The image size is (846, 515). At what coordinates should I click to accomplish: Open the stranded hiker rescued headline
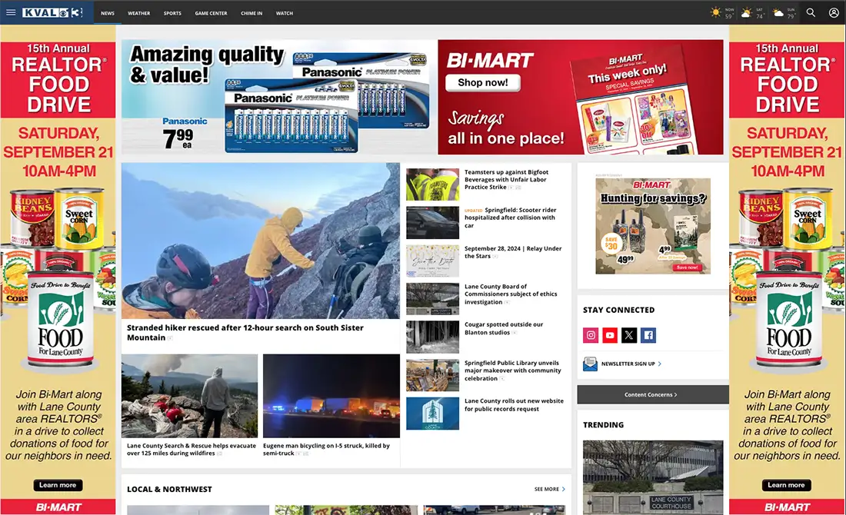pyautogui.click(x=245, y=333)
